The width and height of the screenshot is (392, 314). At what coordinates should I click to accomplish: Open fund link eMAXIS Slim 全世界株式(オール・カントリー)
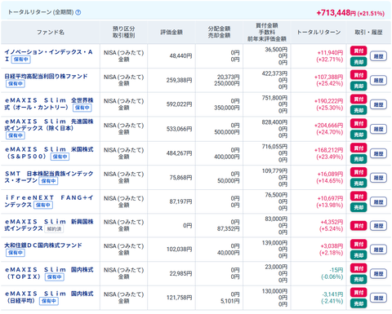tap(49, 104)
